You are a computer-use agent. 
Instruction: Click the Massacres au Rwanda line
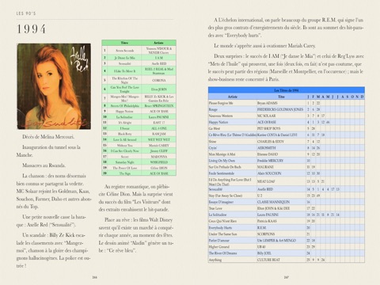[x=44, y=165]
